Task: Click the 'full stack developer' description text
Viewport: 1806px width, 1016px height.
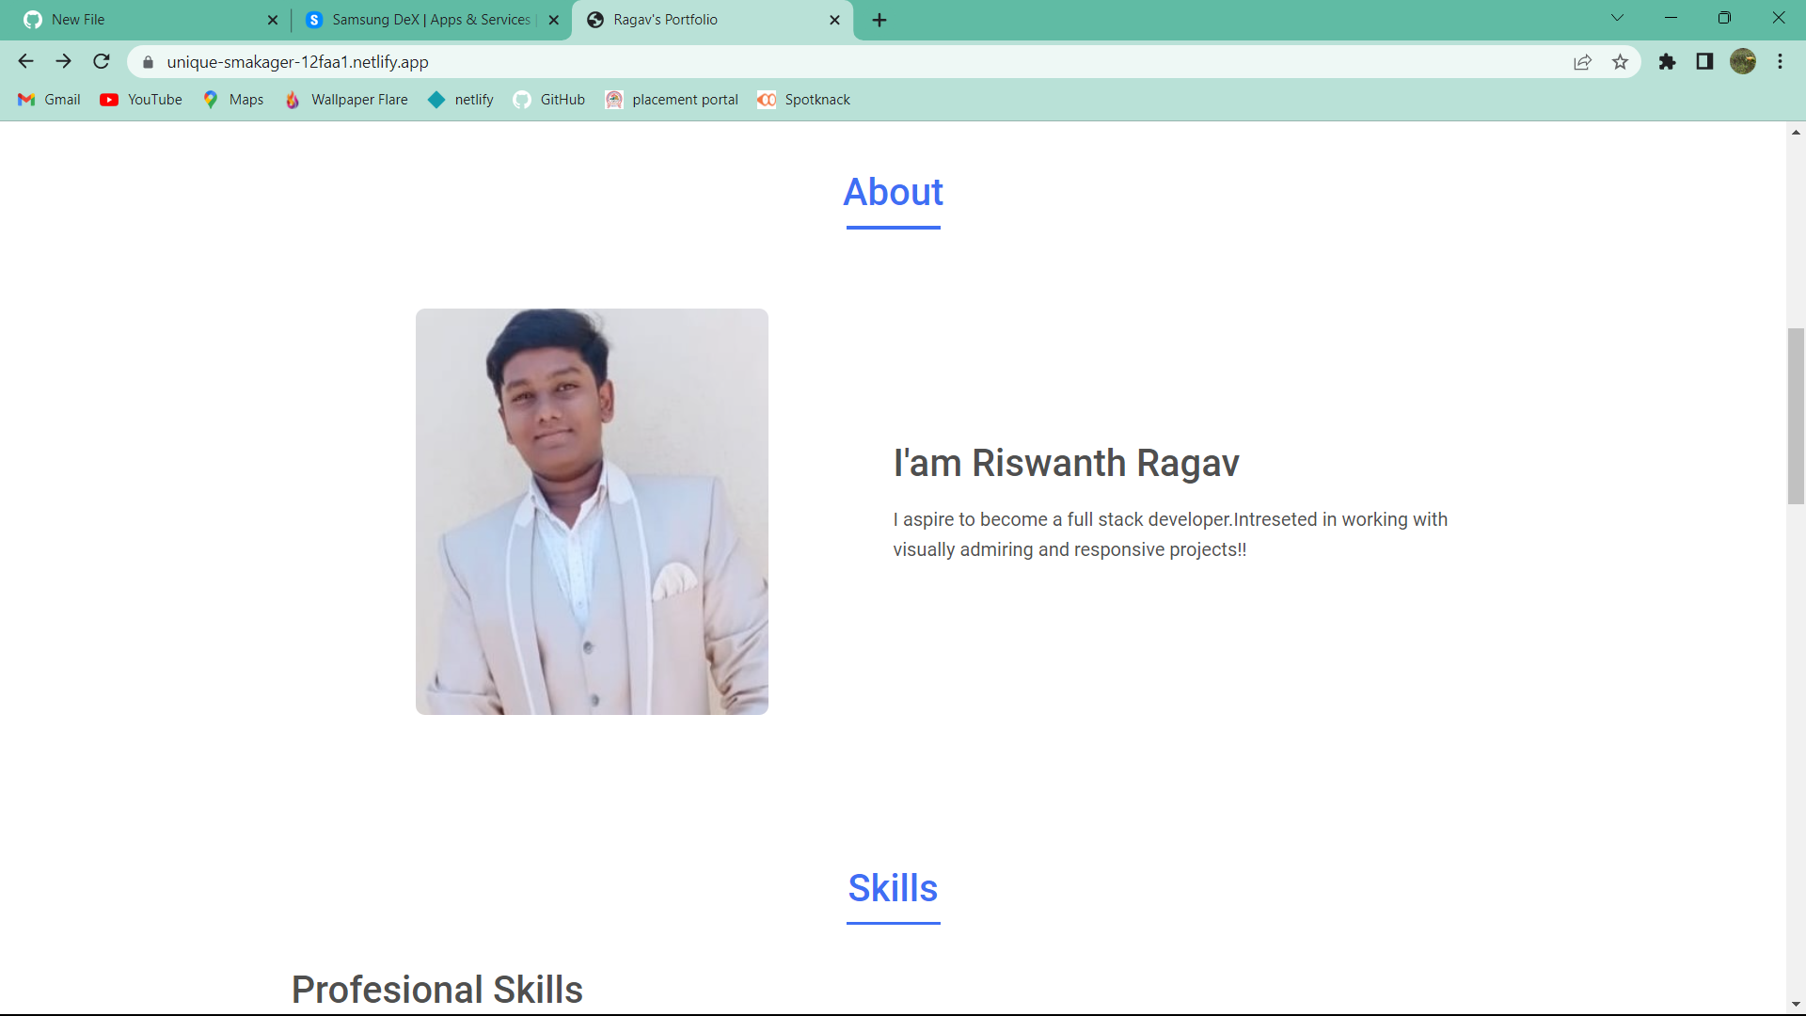Action: tap(1170, 534)
